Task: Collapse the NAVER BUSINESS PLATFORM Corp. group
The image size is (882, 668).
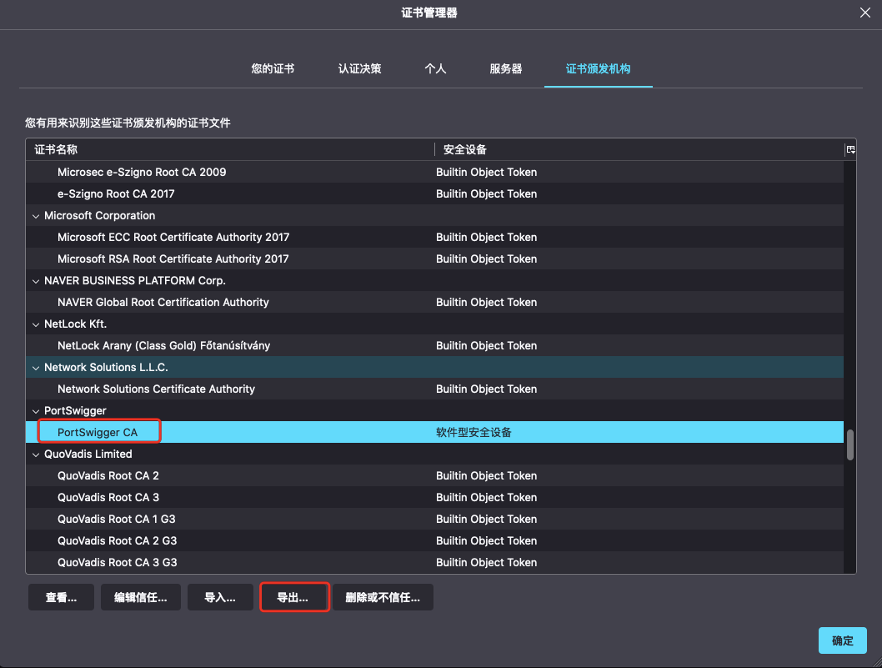Action: [36, 281]
